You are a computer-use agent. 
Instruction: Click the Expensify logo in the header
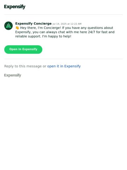(15, 7)
